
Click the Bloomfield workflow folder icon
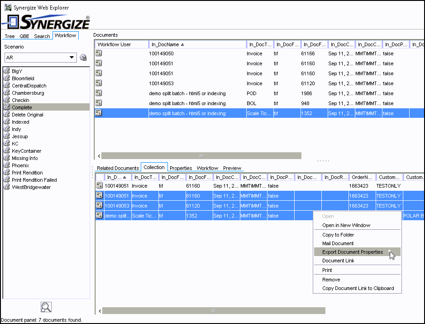7,78
